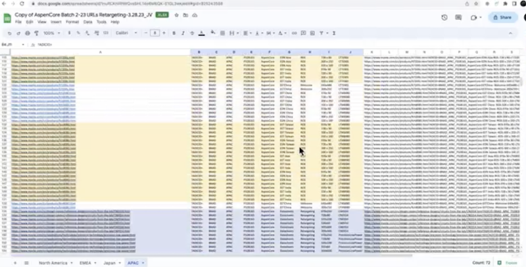This screenshot has height=267, width=526.
Task: Click the undo icon in toolbar
Action: pos(10,33)
